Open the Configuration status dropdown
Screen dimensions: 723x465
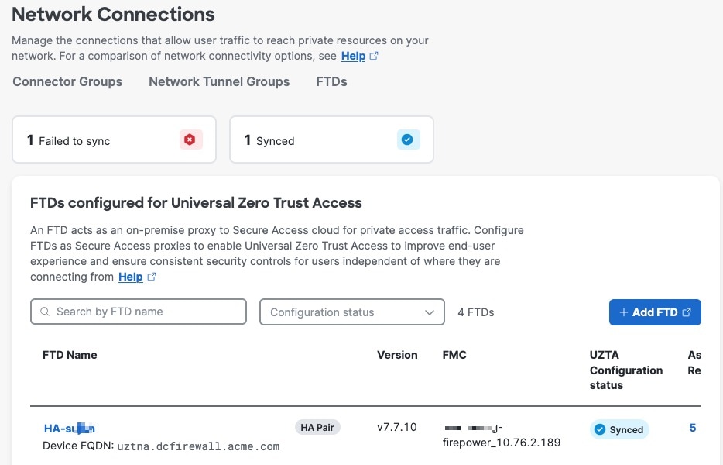(x=351, y=312)
